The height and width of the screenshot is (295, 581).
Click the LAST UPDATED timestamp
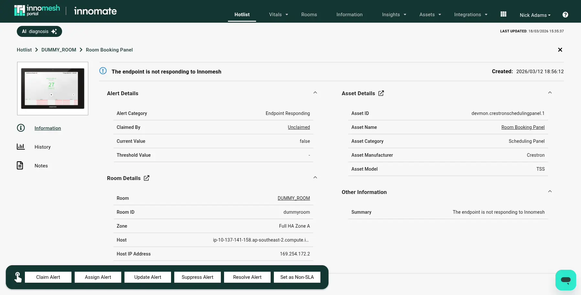coord(532,31)
